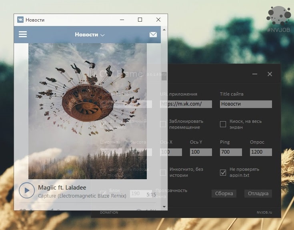Enable Киоск, на весь экран checkbox
The width and height of the screenshot is (294, 230).
(x=223, y=124)
